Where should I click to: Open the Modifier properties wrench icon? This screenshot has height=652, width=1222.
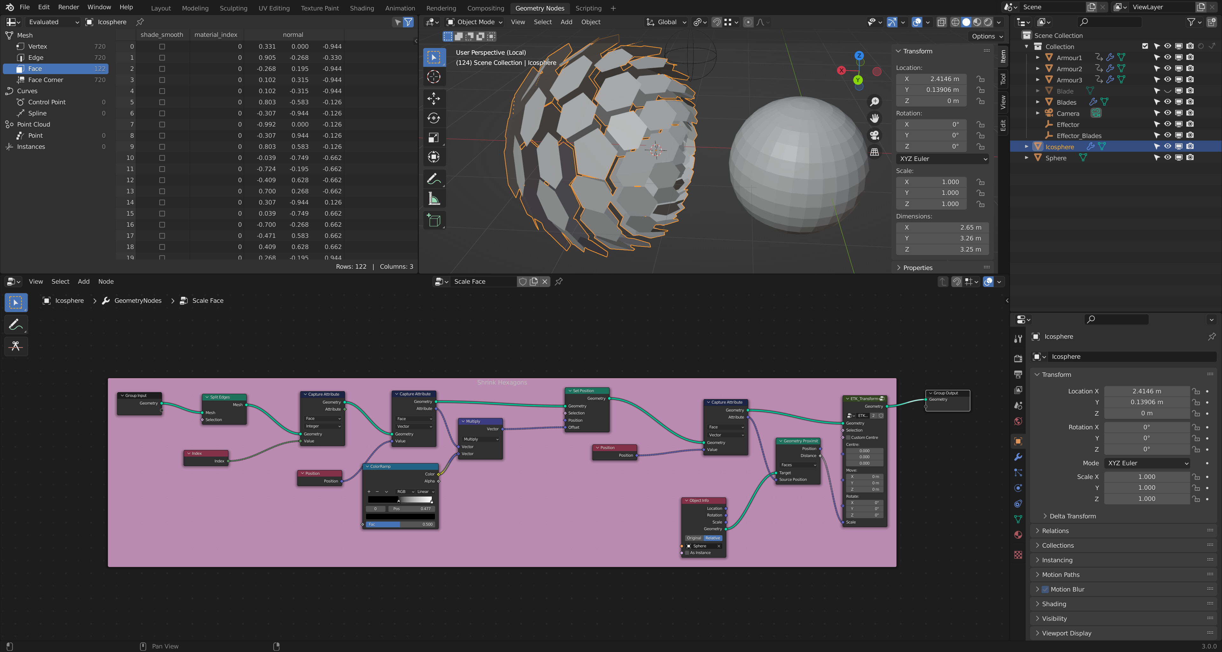(x=1018, y=457)
